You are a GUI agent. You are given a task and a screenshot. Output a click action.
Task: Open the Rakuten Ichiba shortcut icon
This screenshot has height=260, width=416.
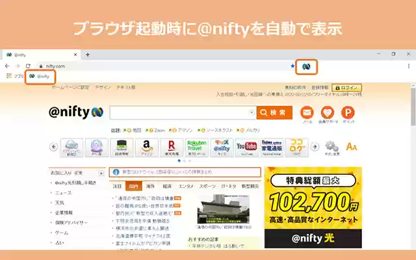(x=172, y=148)
